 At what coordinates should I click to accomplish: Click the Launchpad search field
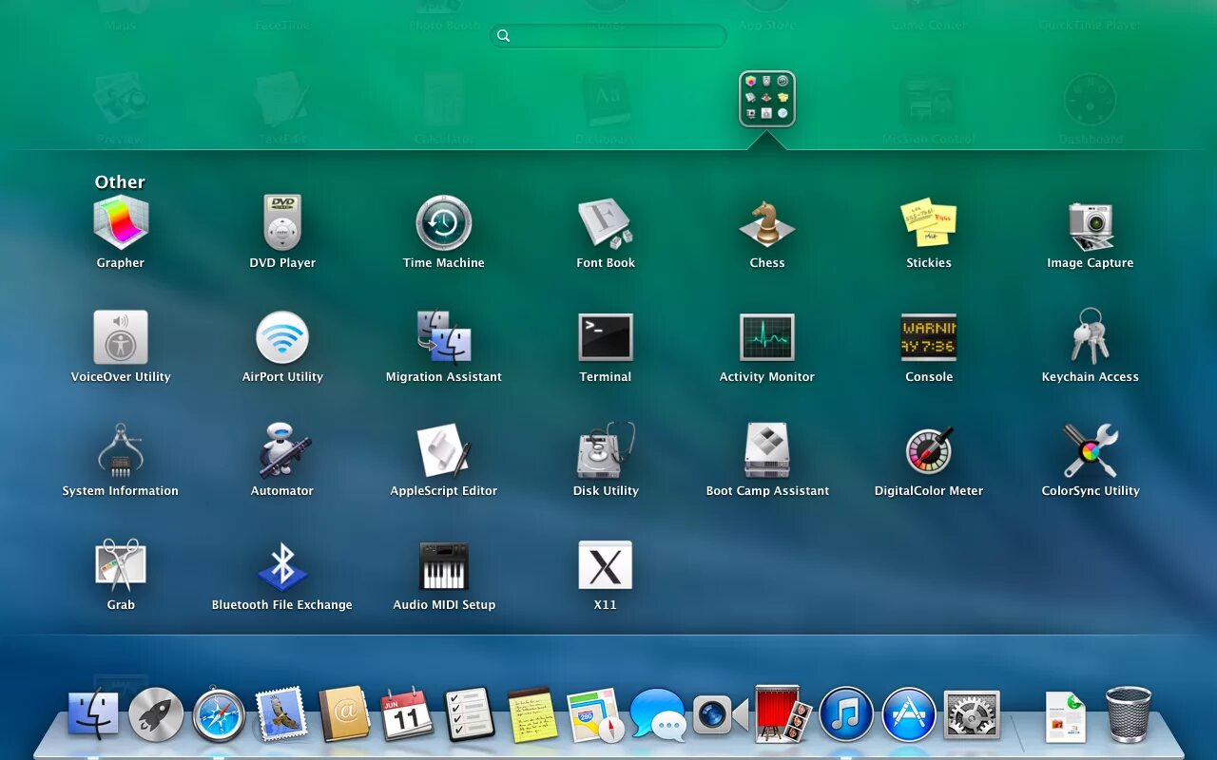click(608, 36)
